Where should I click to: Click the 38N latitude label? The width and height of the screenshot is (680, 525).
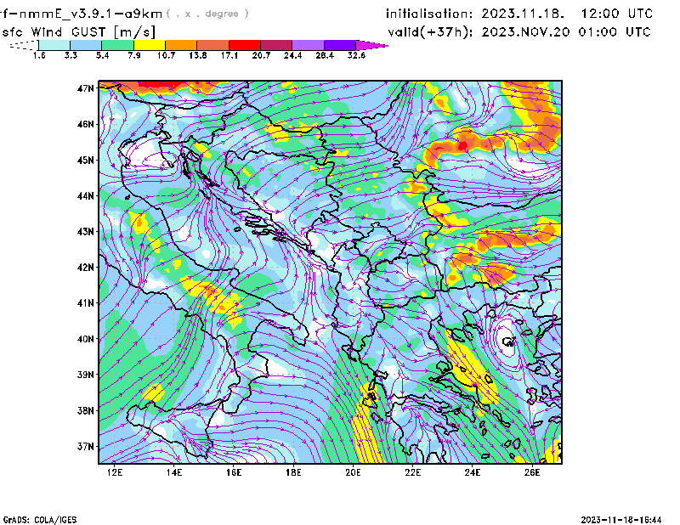(85, 410)
